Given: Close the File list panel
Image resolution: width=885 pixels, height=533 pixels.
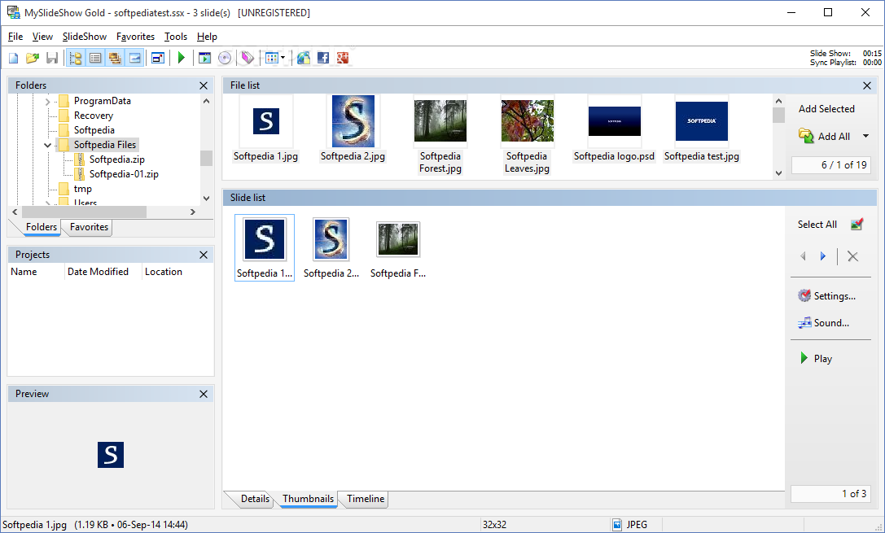Looking at the screenshot, I should coord(867,85).
